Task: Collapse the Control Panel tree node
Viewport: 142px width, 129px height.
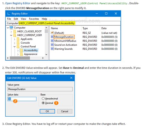Action: click(14, 47)
